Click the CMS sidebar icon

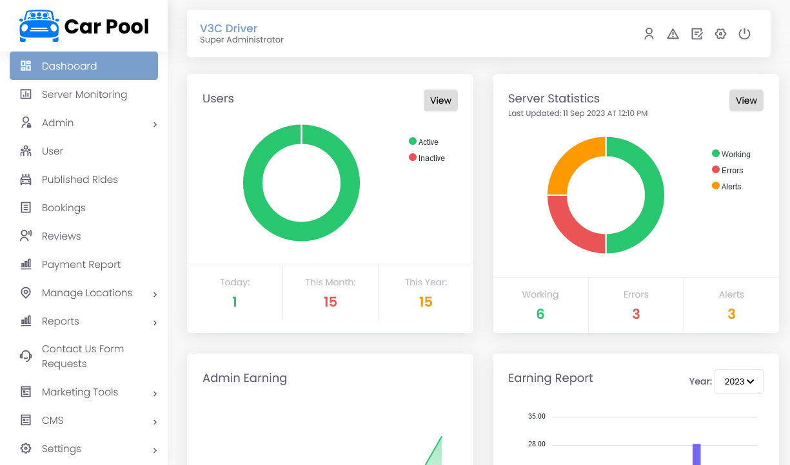tap(26, 420)
